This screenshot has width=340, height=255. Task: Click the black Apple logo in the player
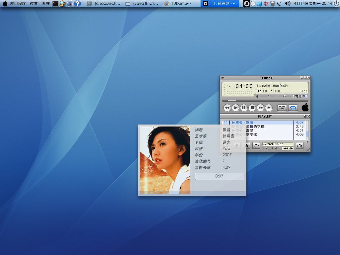pyautogui.click(x=305, y=107)
